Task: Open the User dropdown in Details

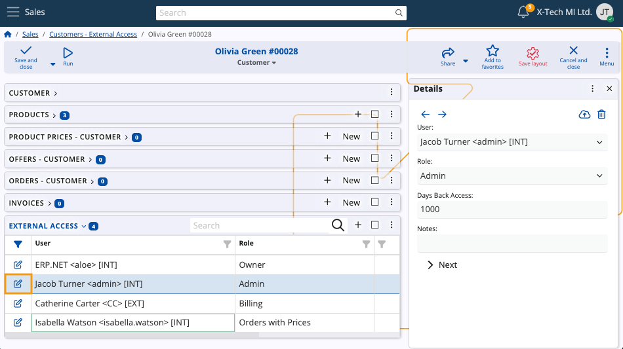Action: pos(512,141)
